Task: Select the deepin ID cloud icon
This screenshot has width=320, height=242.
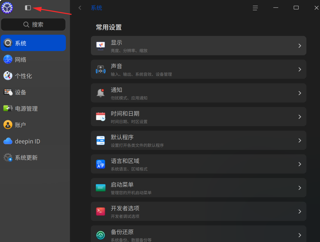Action: click(x=8, y=141)
